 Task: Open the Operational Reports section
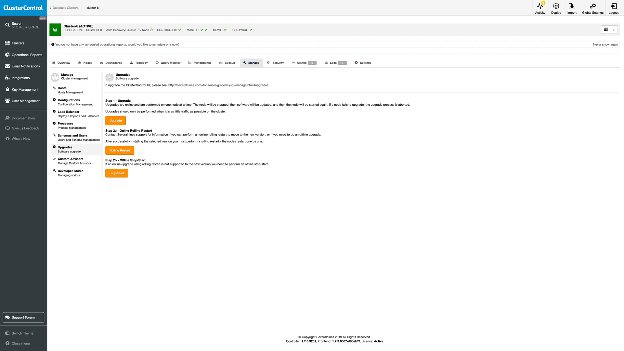pos(27,55)
